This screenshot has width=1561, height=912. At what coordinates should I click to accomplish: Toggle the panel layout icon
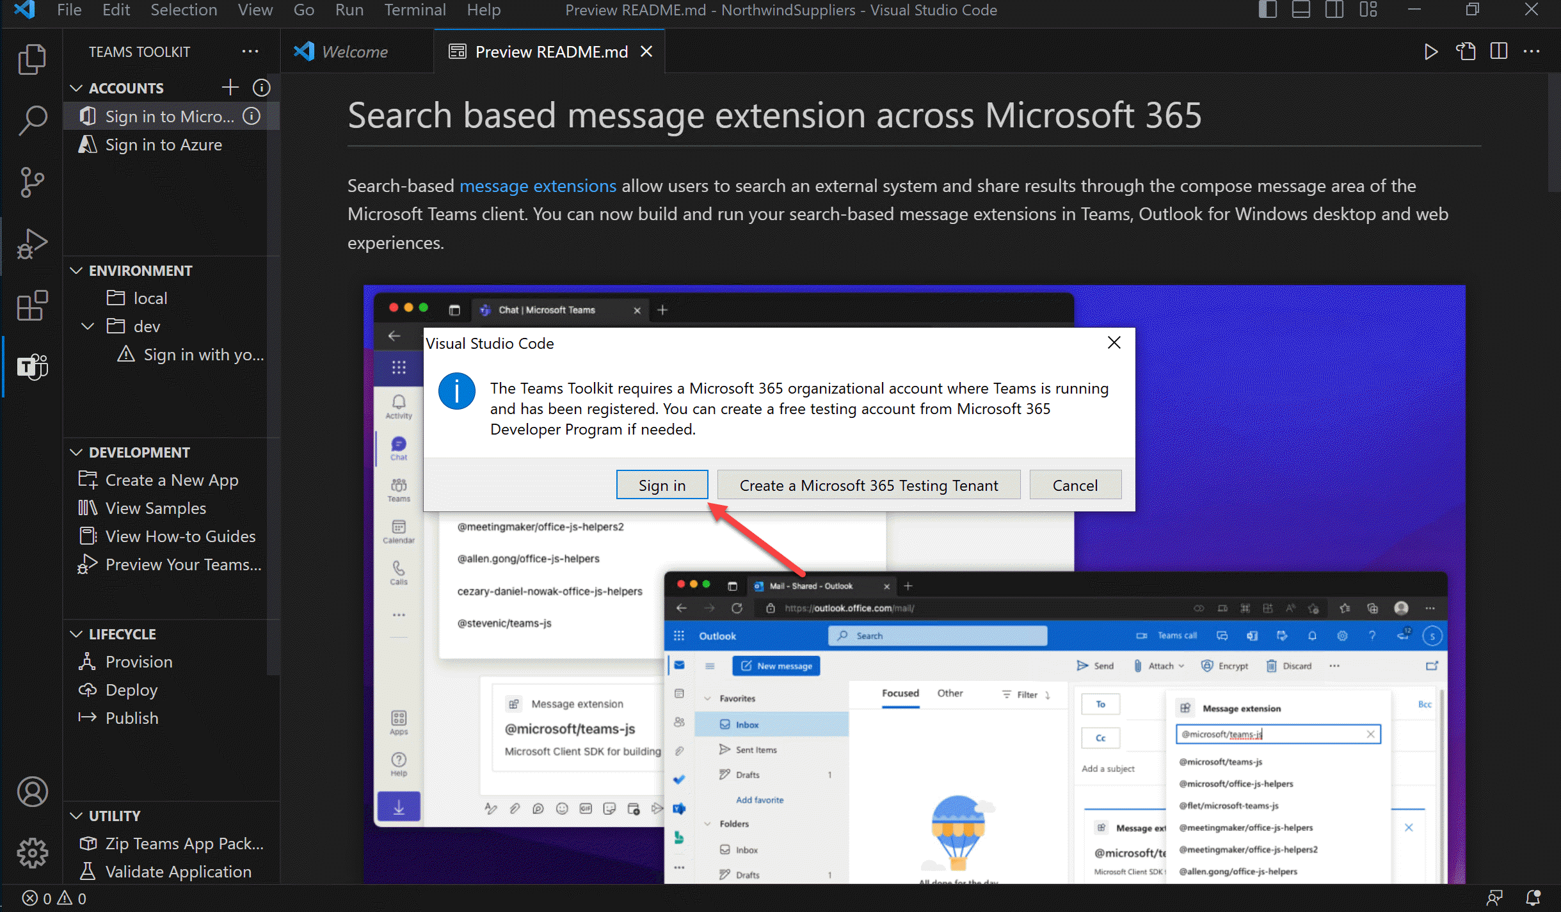(x=1301, y=10)
